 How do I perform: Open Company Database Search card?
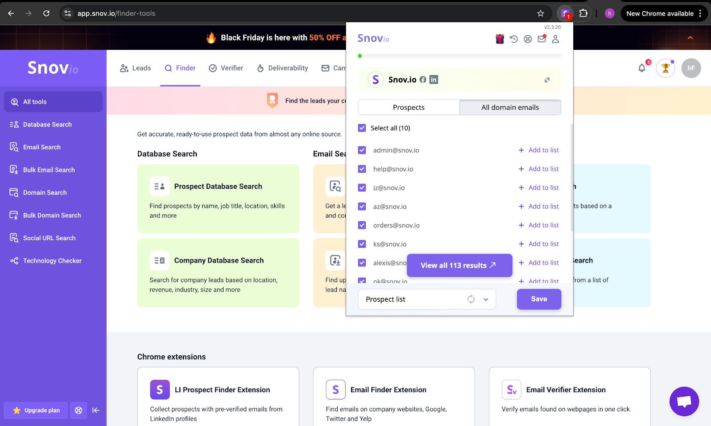218,273
